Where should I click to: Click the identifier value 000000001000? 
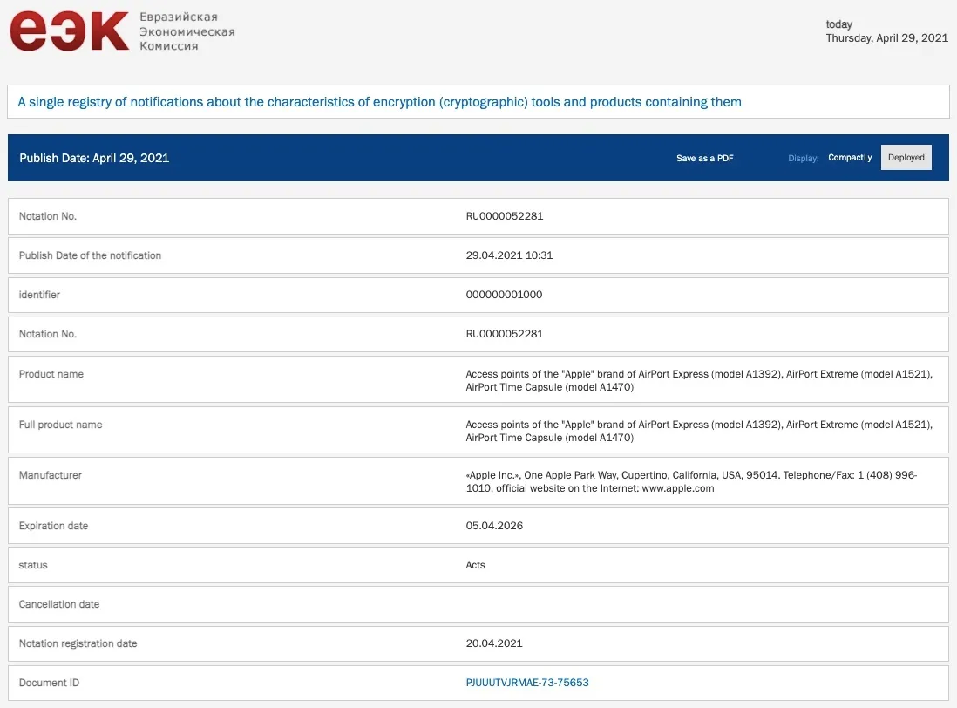[504, 295]
